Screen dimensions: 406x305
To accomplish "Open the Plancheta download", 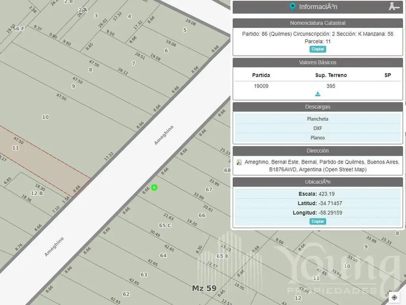I will [x=318, y=119].
